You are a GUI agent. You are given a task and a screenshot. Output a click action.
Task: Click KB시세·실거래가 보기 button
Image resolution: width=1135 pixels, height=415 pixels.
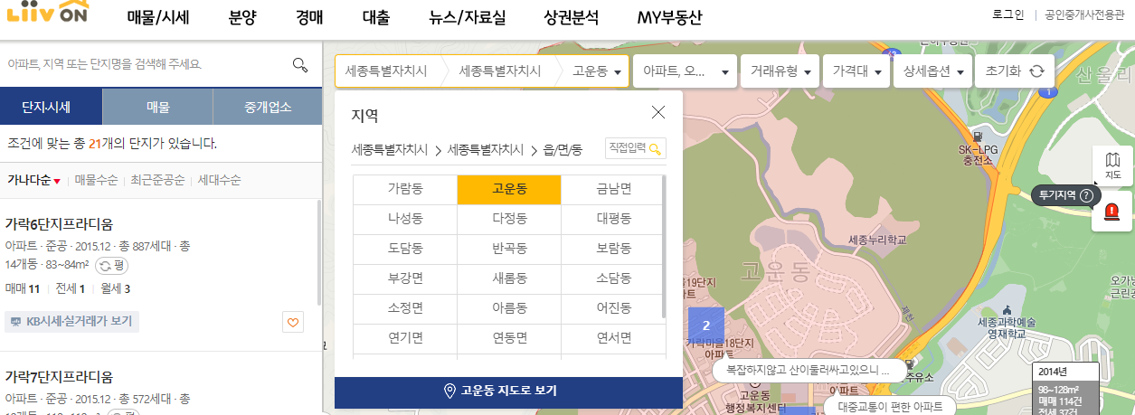point(72,321)
